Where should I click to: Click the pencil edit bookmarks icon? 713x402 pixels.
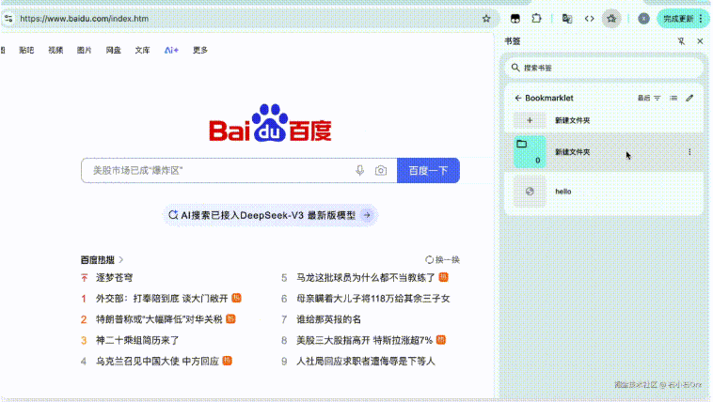pos(689,98)
